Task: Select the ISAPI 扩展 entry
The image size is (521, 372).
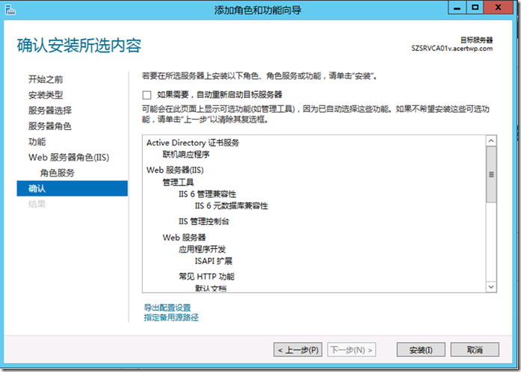Action: pos(213,261)
